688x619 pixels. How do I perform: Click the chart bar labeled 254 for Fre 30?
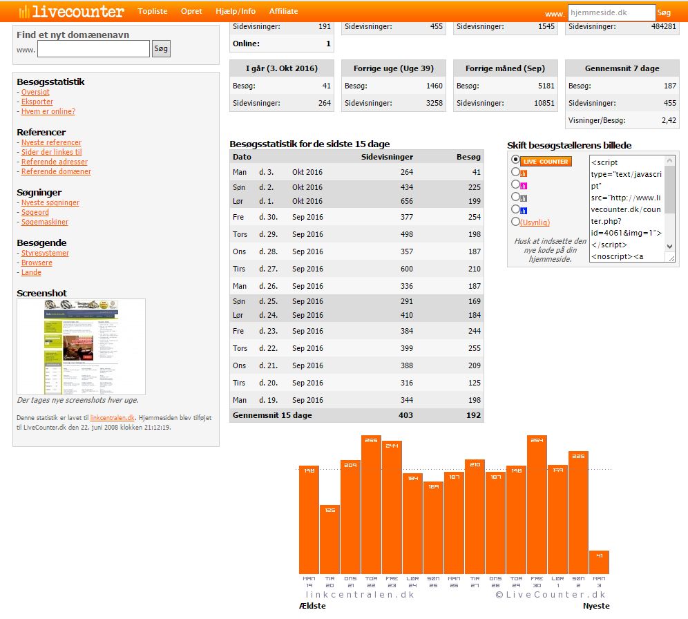pos(537,505)
